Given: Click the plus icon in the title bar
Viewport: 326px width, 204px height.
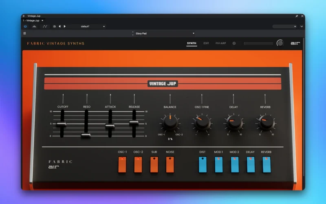Looking at the screenshot, I should 24,16.
